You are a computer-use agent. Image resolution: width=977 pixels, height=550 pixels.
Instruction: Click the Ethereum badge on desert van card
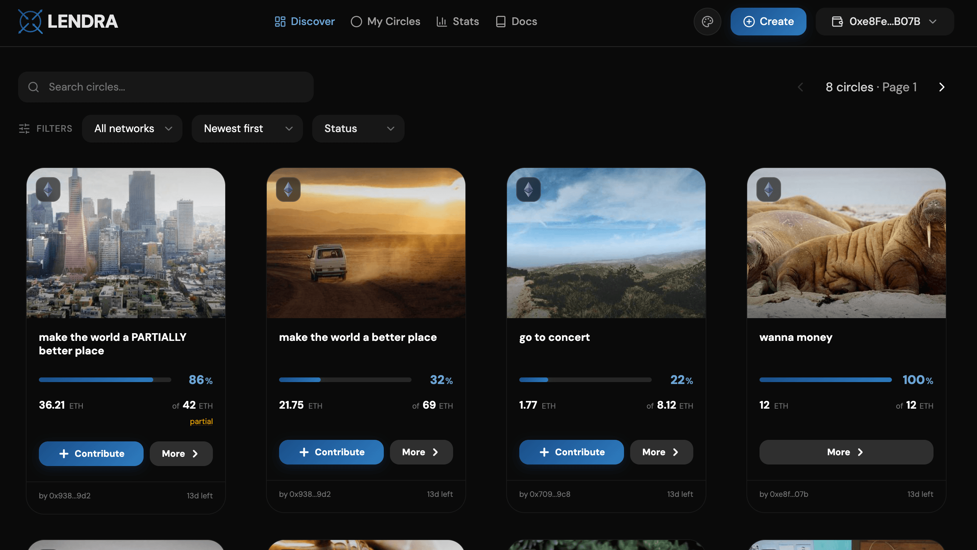[x=288, y=189]
